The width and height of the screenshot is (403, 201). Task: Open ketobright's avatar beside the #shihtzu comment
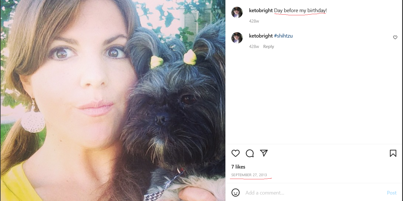[237, 38]
